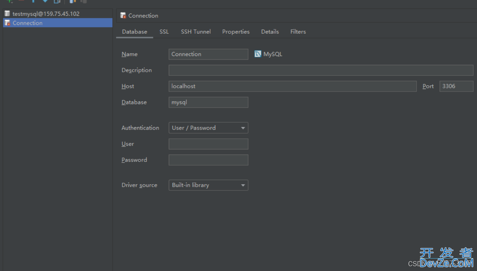Click the database icon beside Connection list entry
Viewport: 477px width, 271px height.
7,23
